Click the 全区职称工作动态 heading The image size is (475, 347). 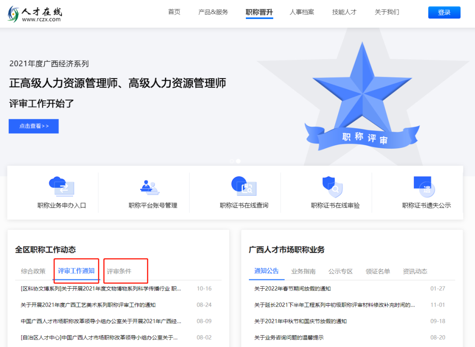(x=45, y=250)
